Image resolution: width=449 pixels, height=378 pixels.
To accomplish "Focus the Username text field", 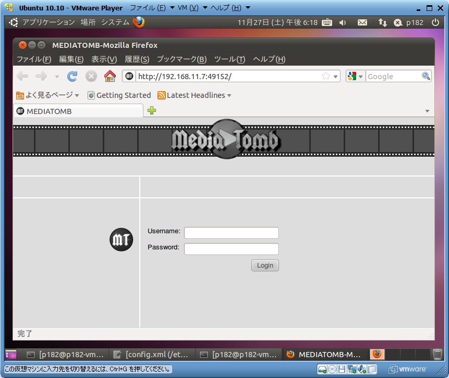I will [232, 233].
